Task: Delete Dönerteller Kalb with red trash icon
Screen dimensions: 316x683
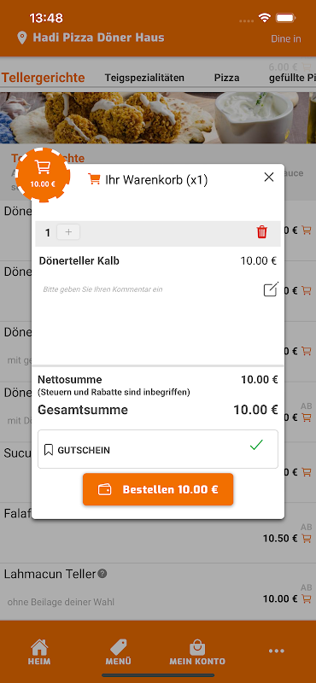Action: [x=262, y=232]
